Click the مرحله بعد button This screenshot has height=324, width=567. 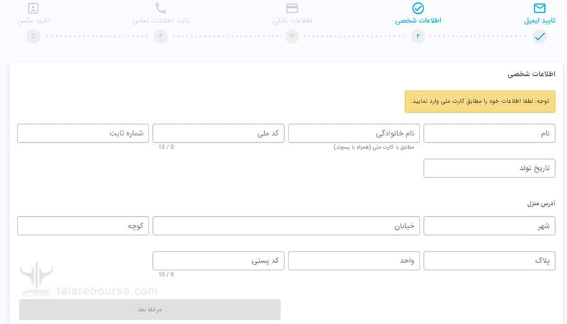tap(150, 310)
